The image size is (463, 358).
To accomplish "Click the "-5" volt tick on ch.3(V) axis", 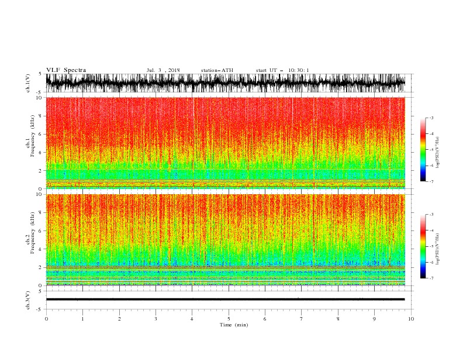I will 40,309.
